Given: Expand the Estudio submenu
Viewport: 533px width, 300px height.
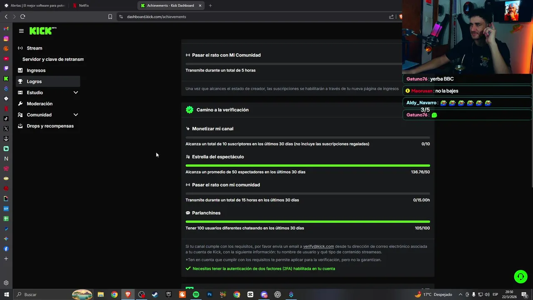Looking at the screenshot, I should pyautogui.click(x=76, y=92).
